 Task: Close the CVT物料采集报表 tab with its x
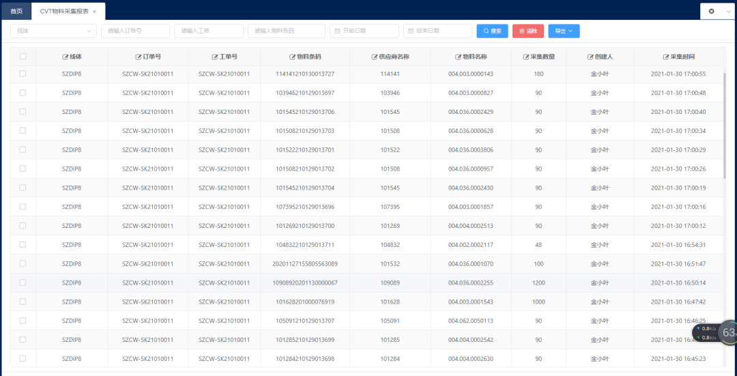point(94,12)
